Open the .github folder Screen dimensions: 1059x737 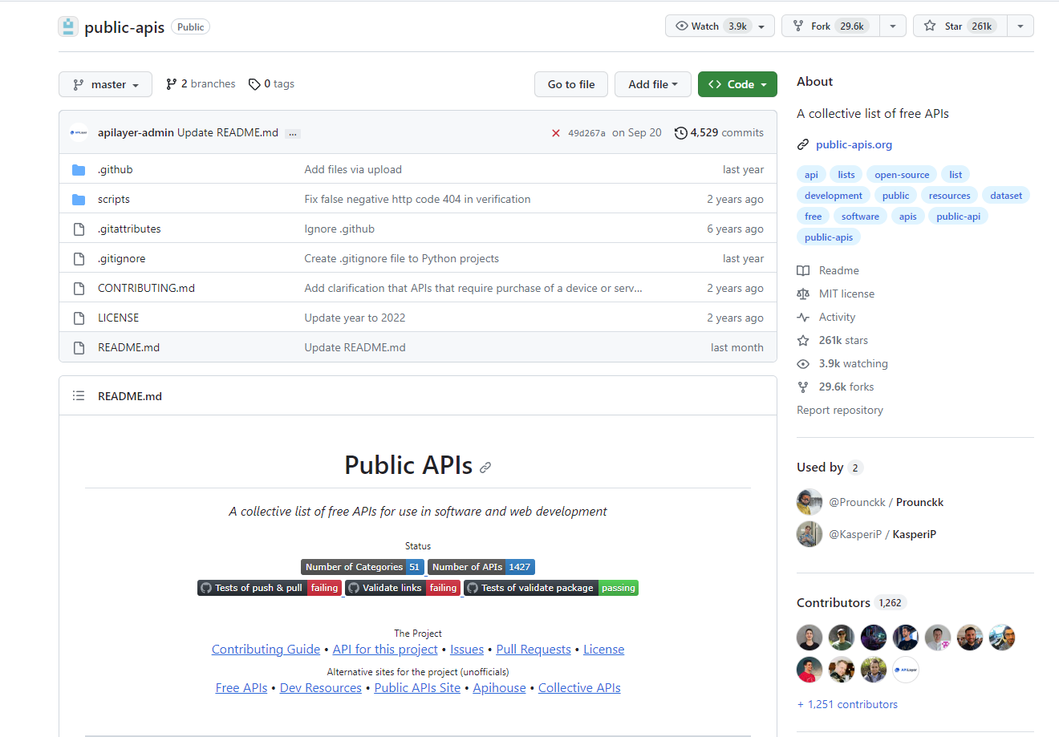coord(116,169)
